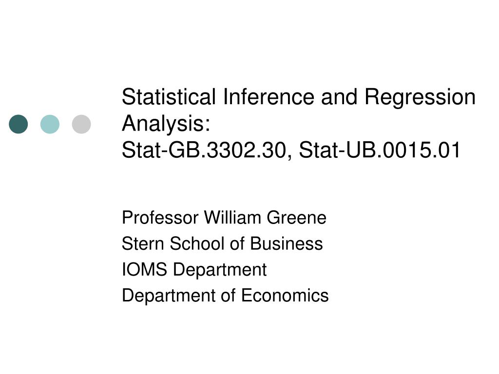Click the word "Stern" in the subtitle
The image size is (499, 374).
click(143, 243)
